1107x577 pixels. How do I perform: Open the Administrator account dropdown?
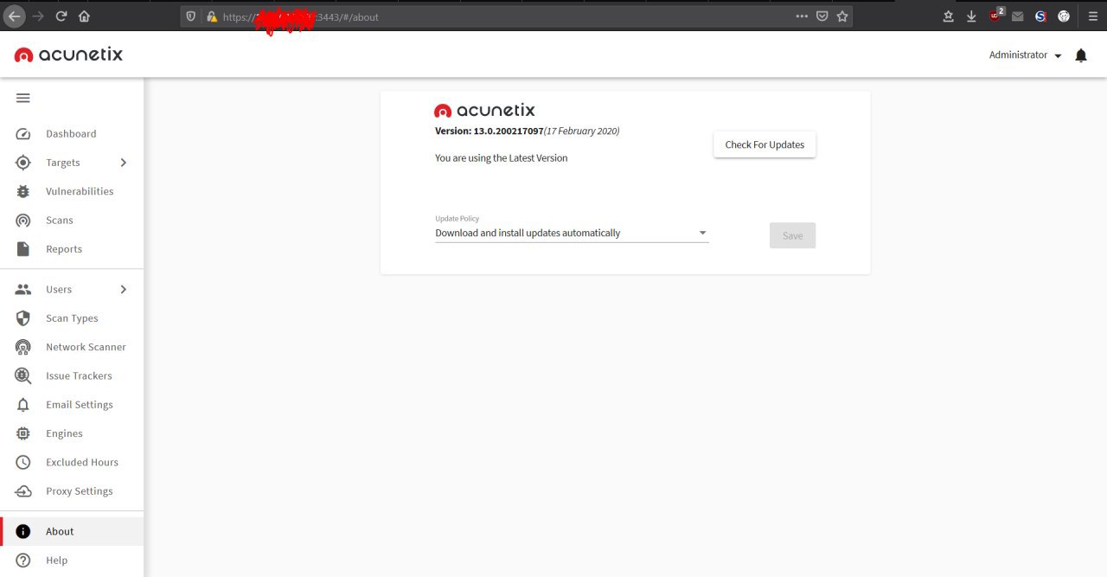click(1026, 55)
